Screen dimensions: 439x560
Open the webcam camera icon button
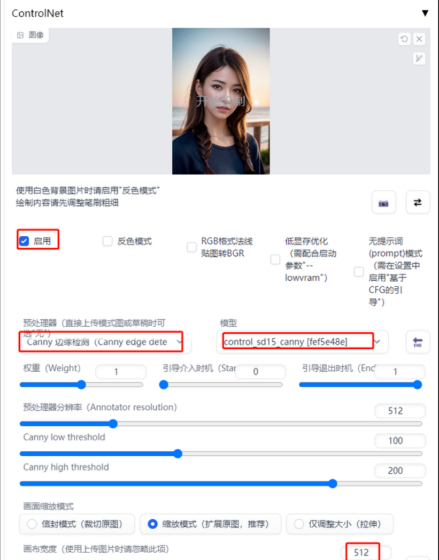coord(384,203)
